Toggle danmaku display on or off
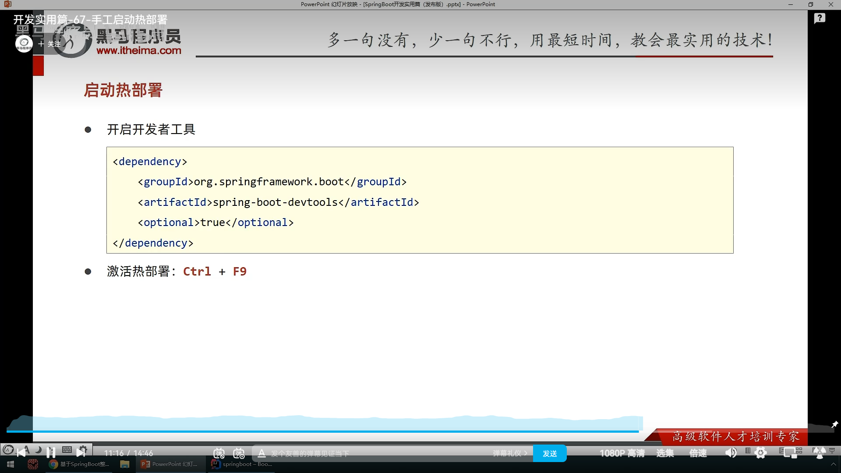 pyautogui.click(x=219, y=453)
